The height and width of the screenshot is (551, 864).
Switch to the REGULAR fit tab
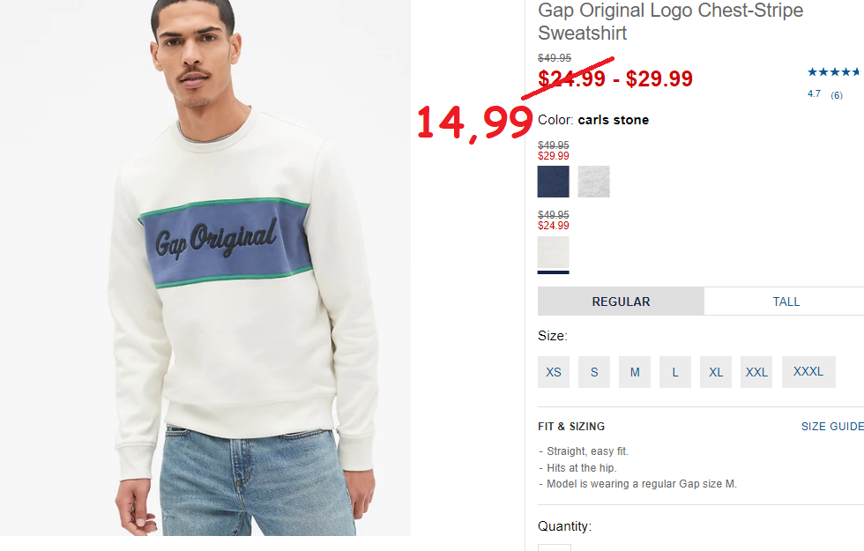click(621, 302)
